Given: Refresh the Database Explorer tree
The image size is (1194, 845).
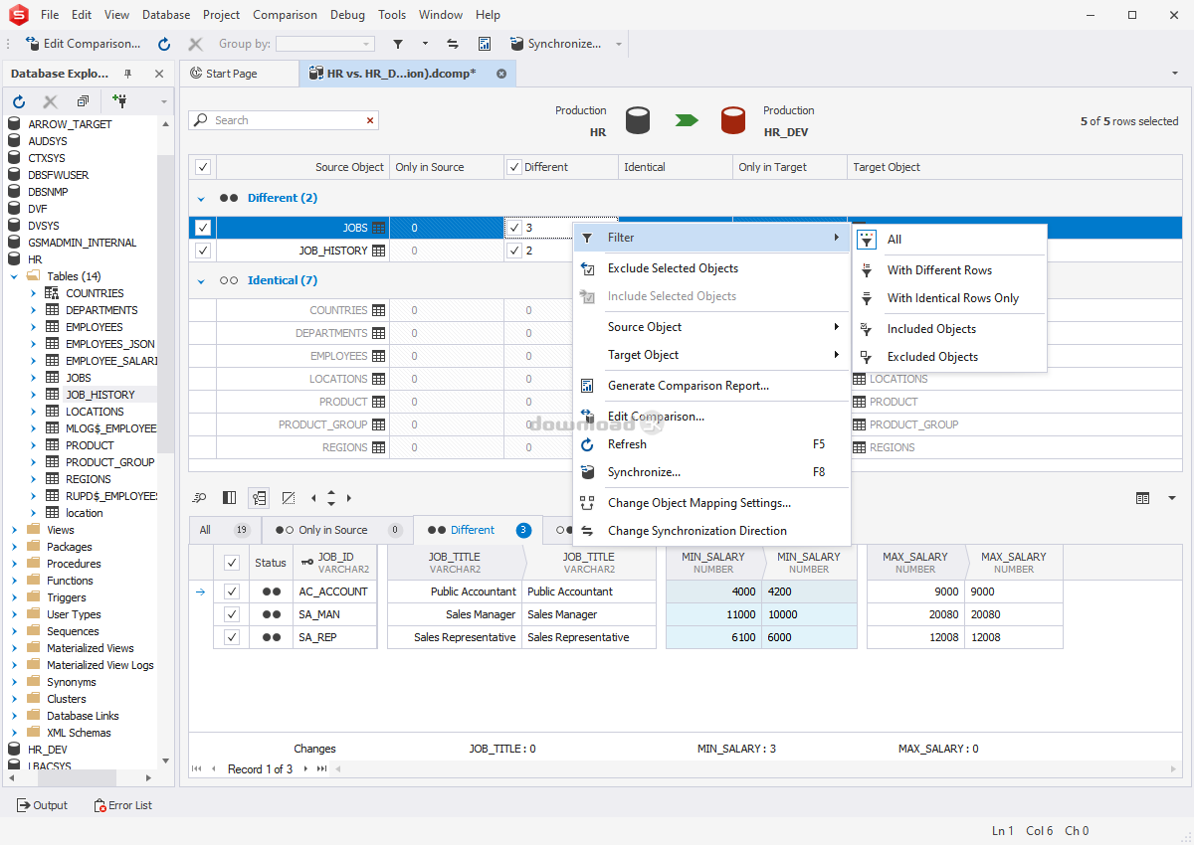Looking at the screenshot, I should [19, 101].
